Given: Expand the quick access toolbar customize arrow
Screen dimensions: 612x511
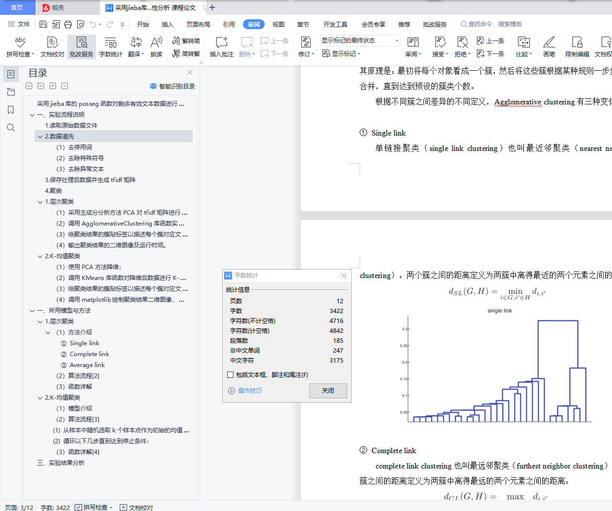Looking at the screenshot, I should coord(122,24).
